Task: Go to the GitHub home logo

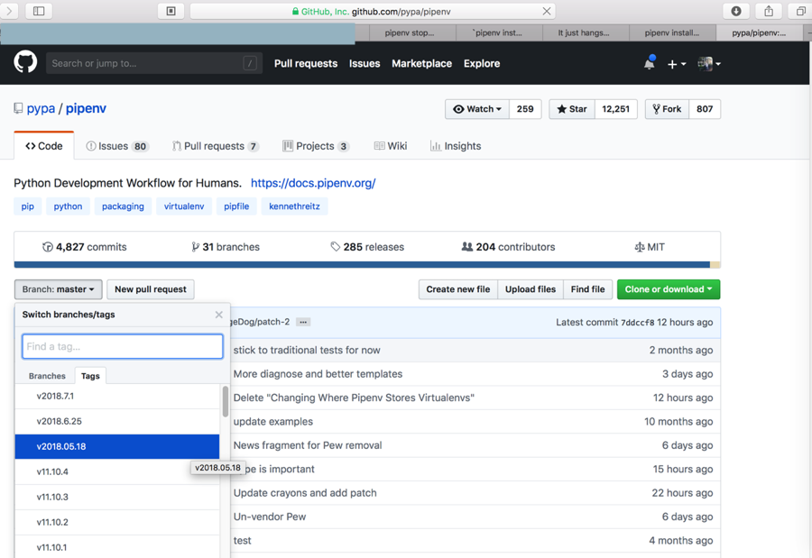Action: [x=25, y=62]
